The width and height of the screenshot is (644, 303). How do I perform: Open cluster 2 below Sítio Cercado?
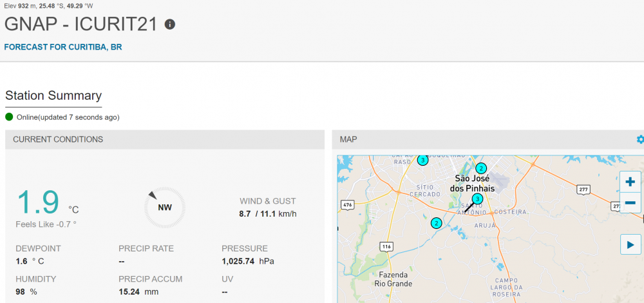click(436, 223)
